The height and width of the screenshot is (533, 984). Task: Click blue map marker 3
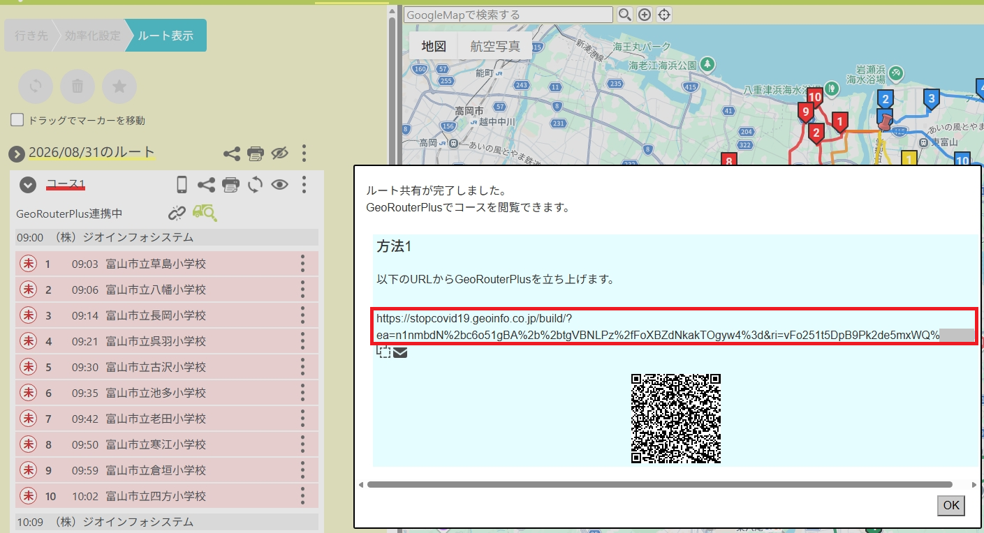(x=930, y=100)
